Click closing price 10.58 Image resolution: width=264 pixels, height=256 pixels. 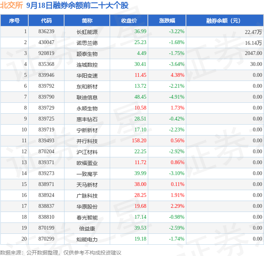point(140,108)
